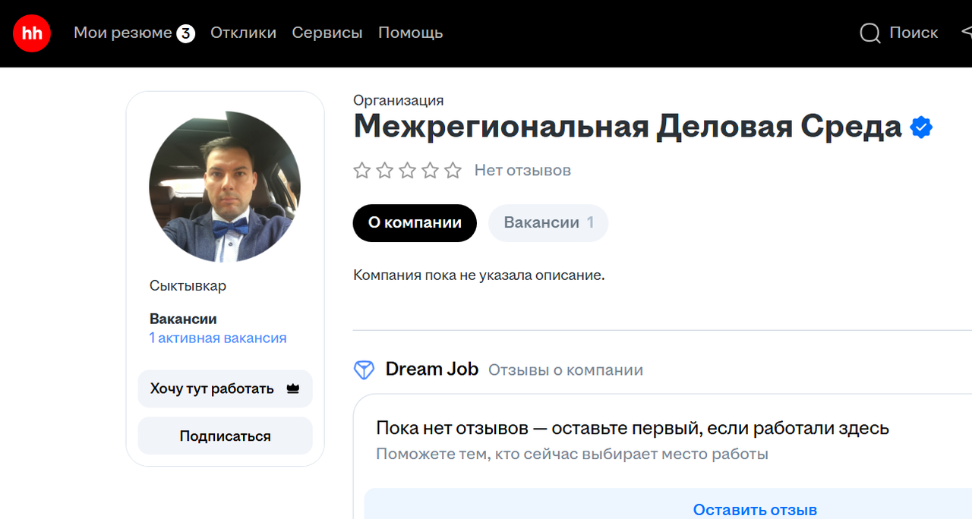This screenshot has height=519, width=972.
Task: Select the О компании tab
Action: click(x=415, y=223)
